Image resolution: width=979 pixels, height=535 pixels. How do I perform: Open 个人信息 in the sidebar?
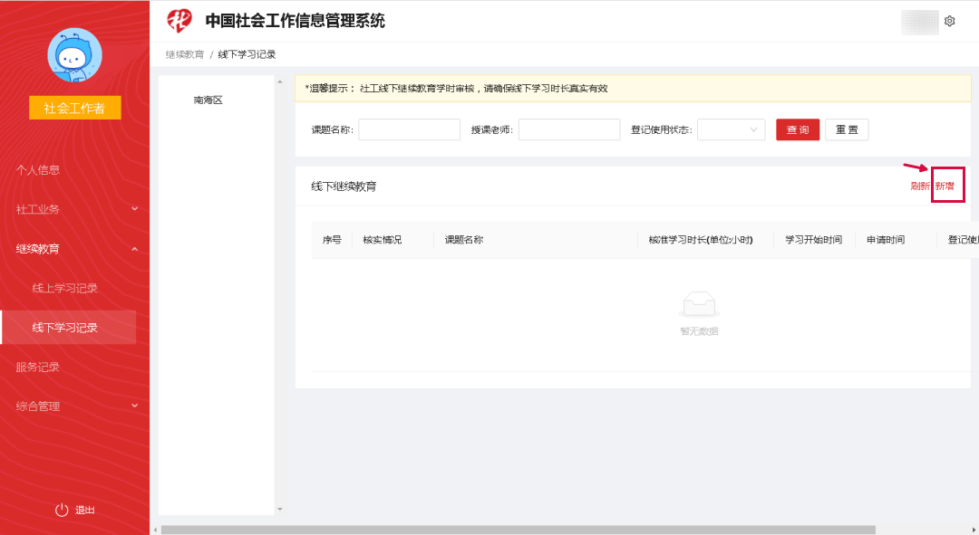38,169
